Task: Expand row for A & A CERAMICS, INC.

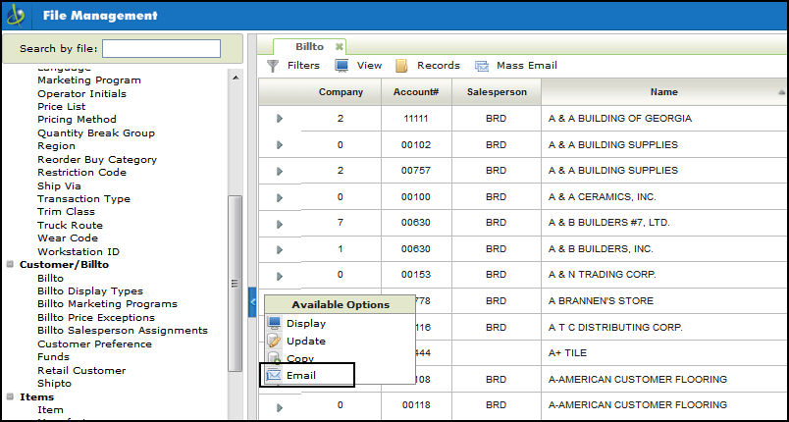Action: click(x=280, y=197)
